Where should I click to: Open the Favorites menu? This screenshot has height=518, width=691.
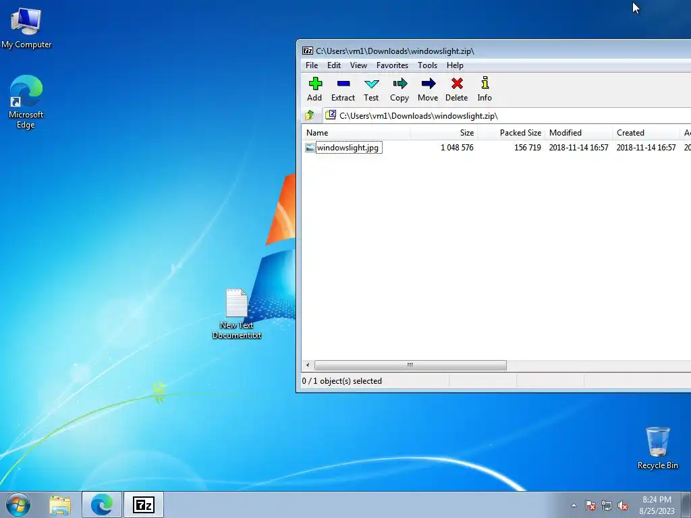[x=392, y=65]
